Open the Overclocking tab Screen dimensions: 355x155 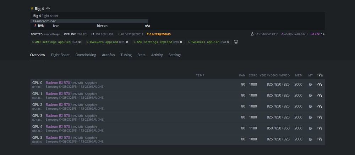(86, 55)
